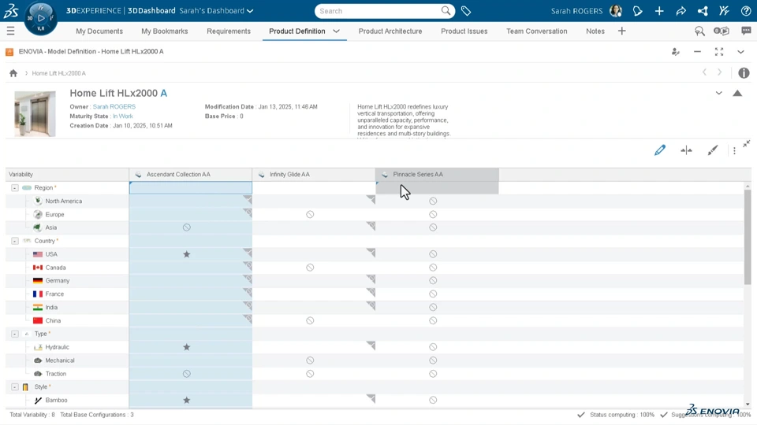Open the Product Architecture tab
757x425 pixels.
390,31
